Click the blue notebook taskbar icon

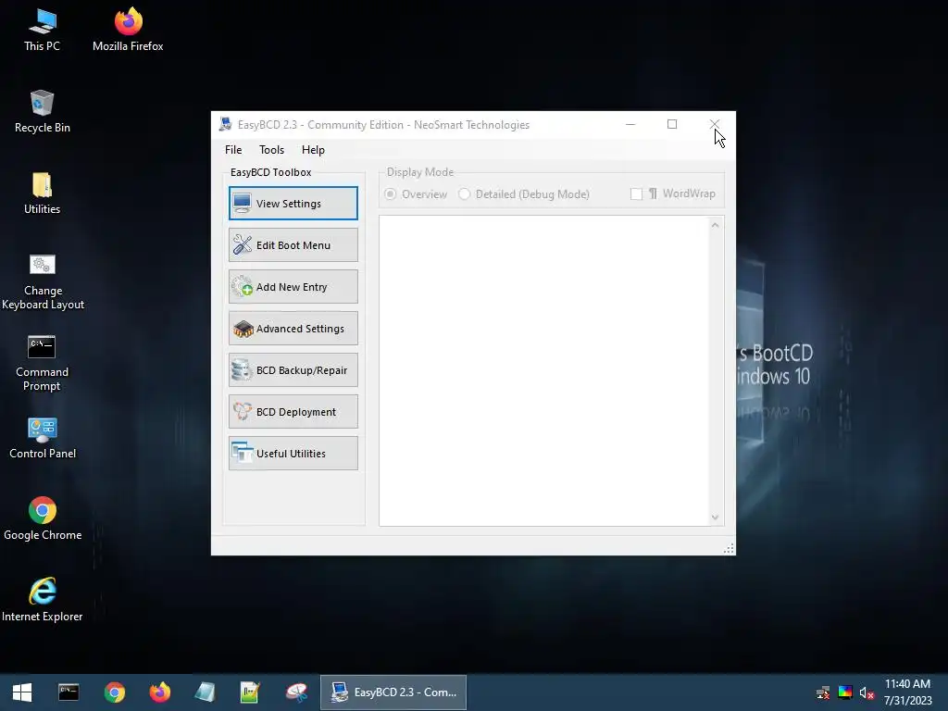click(205, 692)
